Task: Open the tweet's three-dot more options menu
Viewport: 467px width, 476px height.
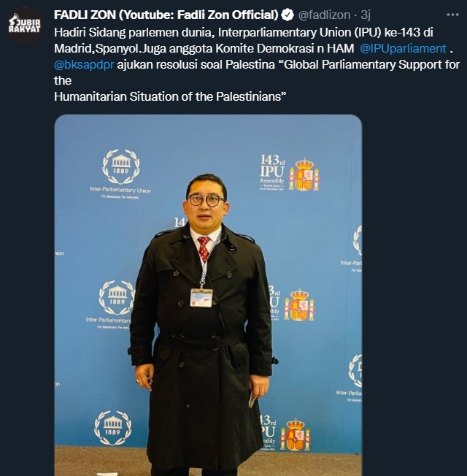Action: pyautogui.click(x=452, y=15)
